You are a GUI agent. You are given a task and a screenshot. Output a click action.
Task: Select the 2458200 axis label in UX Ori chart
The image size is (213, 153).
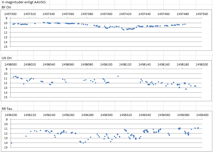click(202, 64)
